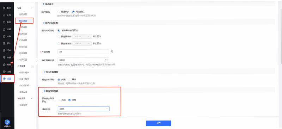
Task: Click the clock icon in 每天更新时间 field
Action: [x=106, y=60]
